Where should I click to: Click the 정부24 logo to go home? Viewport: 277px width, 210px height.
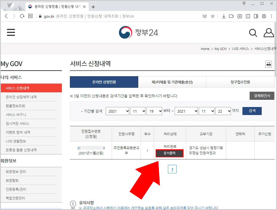tap(138, 32)
